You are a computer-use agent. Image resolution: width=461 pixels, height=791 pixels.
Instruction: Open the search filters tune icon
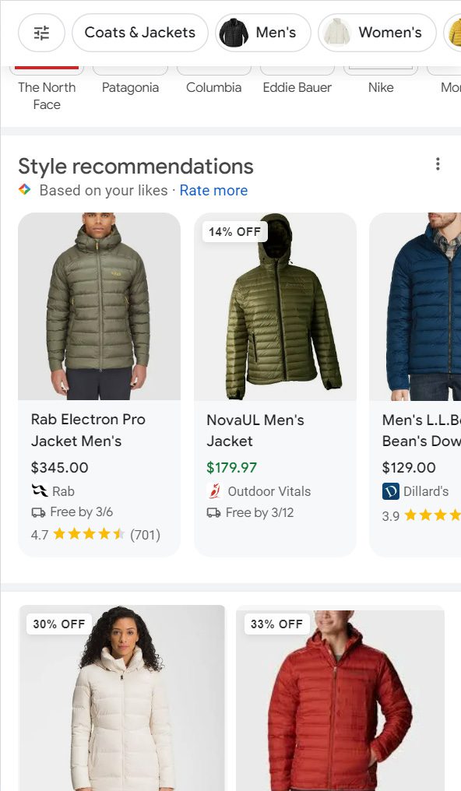pos(42,32)
